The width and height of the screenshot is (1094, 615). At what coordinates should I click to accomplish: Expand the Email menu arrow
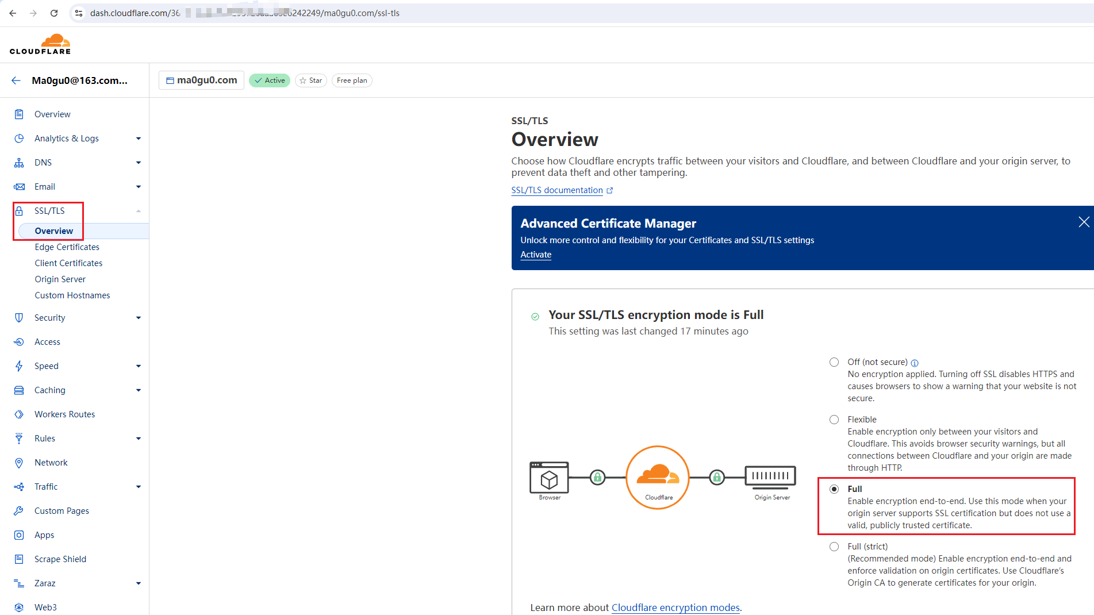coord(139,187)
